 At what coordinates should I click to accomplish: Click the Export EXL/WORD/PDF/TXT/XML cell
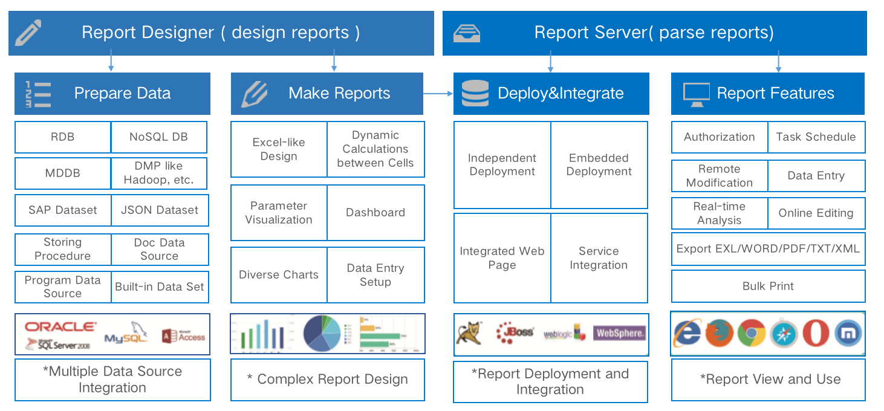tap(768, 249)
